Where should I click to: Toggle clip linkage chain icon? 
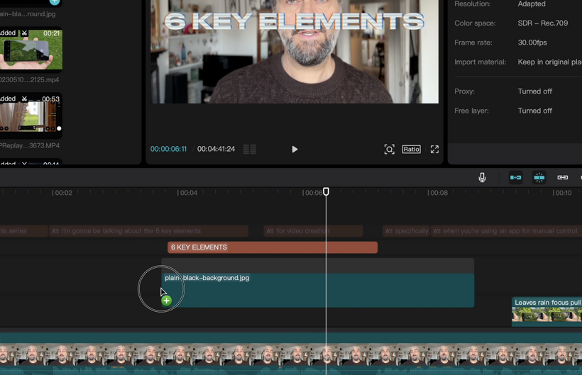(562, 177)
